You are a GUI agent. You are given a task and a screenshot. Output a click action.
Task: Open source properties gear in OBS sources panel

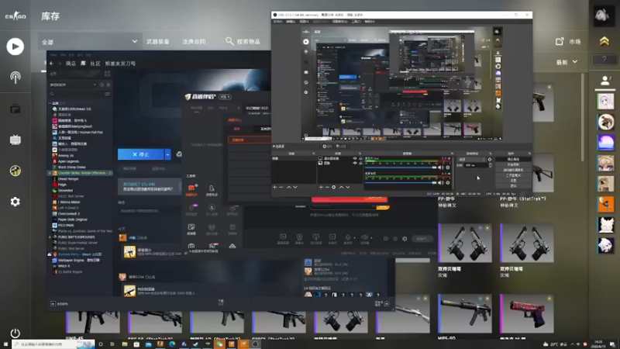pyautogui.click(x=334, y=187)
